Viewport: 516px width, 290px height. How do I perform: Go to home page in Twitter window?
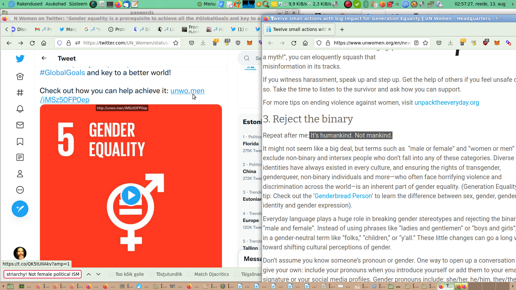[44, 43]
